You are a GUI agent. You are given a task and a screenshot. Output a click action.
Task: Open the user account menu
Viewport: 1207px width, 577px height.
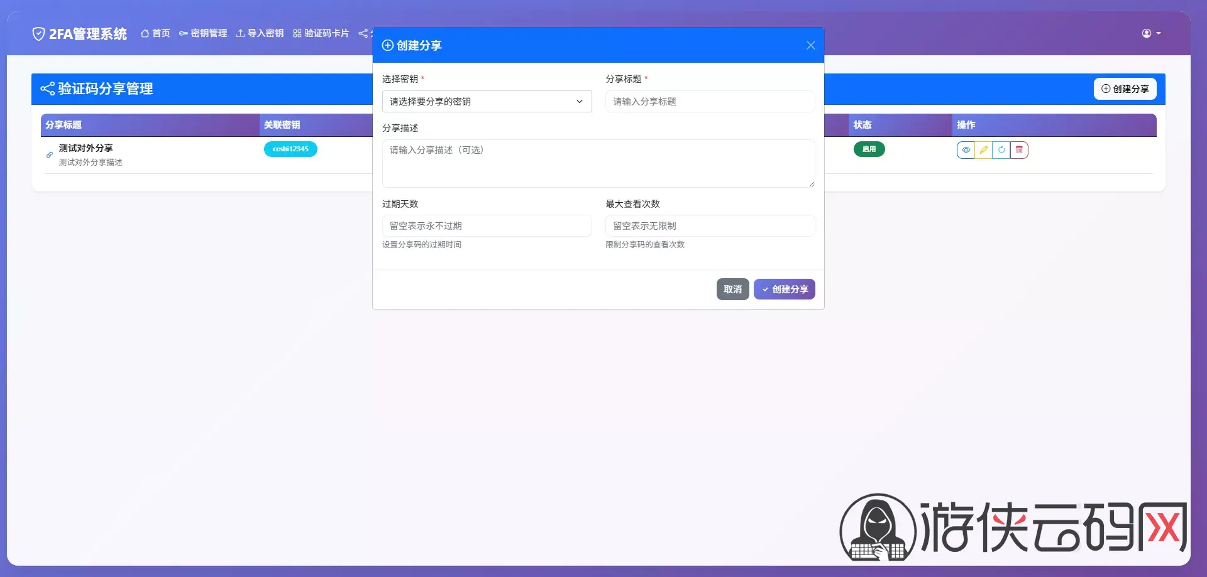point(1150,33)
